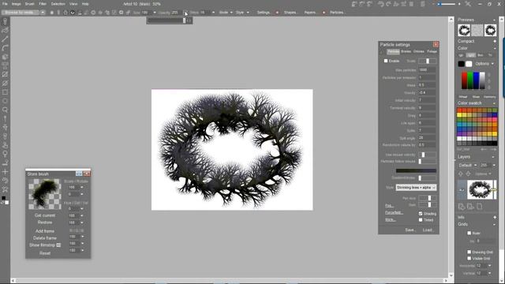Viewport: 505px width, 284px height.
Task: Enable the Visible Grid checkbox
Action: [469, 258]
